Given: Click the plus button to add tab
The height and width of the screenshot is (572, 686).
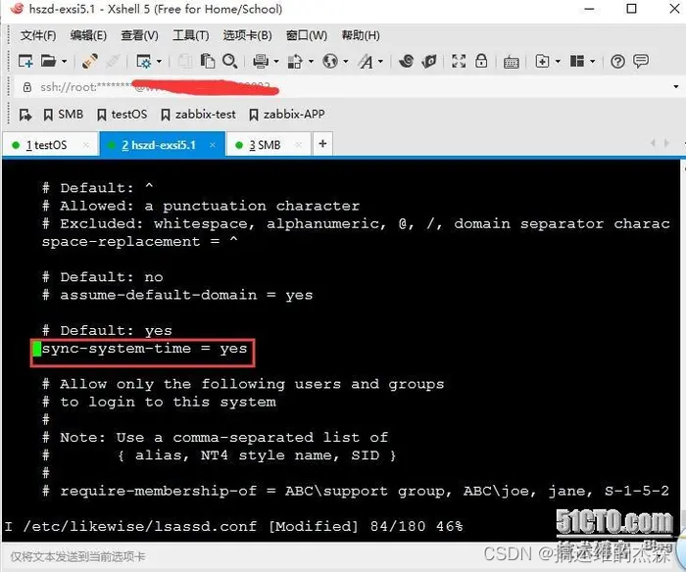Looking at the screenshot, I should pos(322,144).
